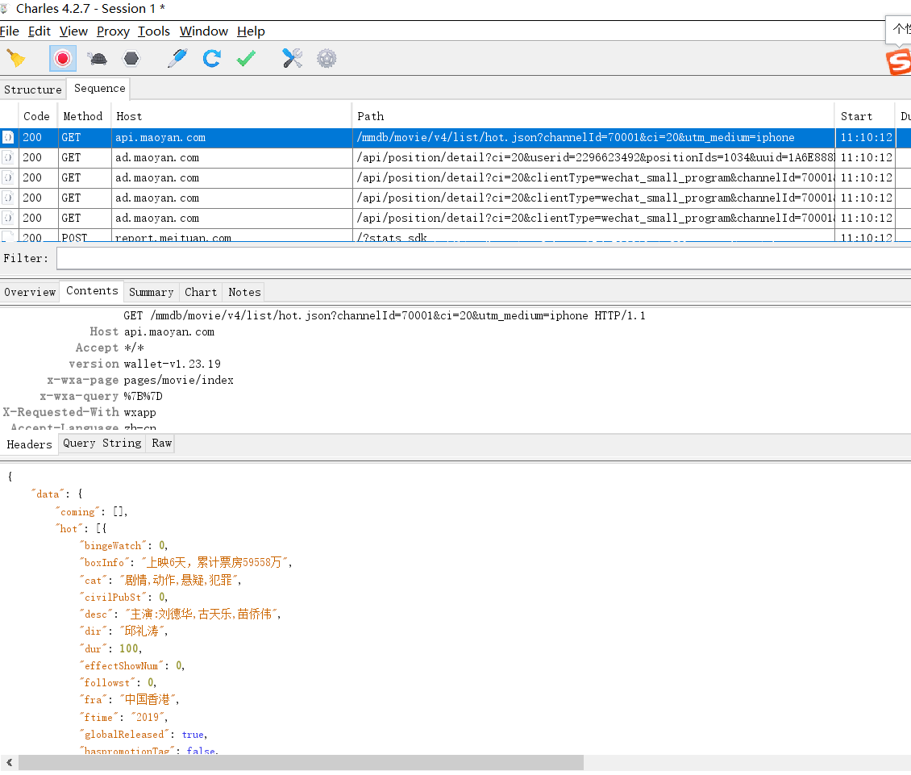
Task: Select the ad.maoyan.com row with userid=2296623492
Action: (455, 157)
